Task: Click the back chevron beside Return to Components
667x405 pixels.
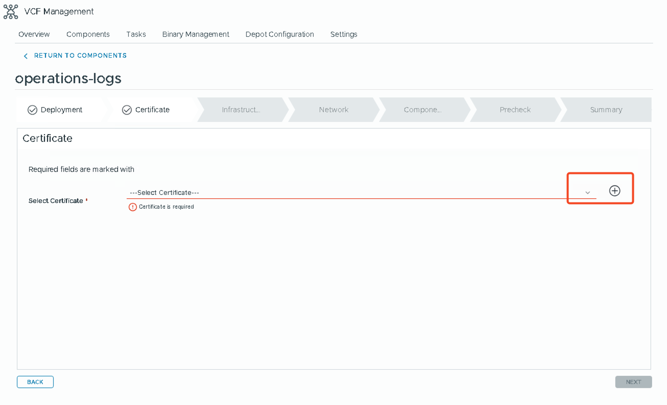Action: pyautogui.click(x=26, y=56)
